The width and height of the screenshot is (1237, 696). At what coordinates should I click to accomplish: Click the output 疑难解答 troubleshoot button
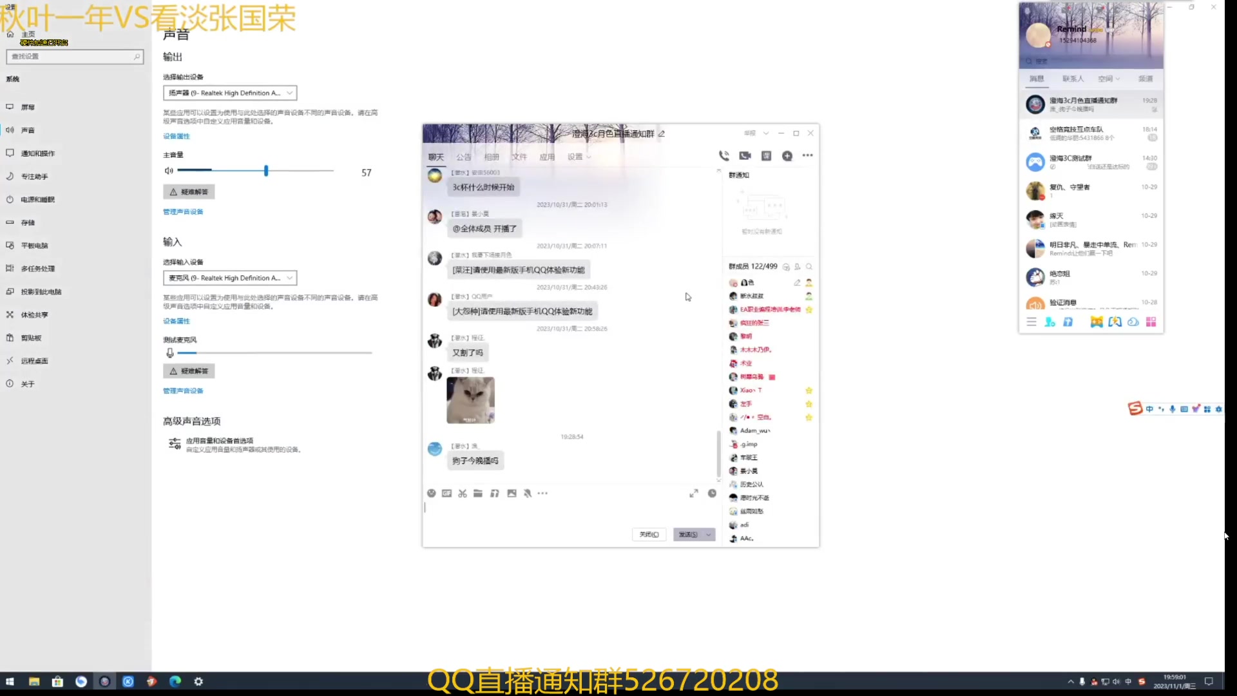[x=189, y=192]
